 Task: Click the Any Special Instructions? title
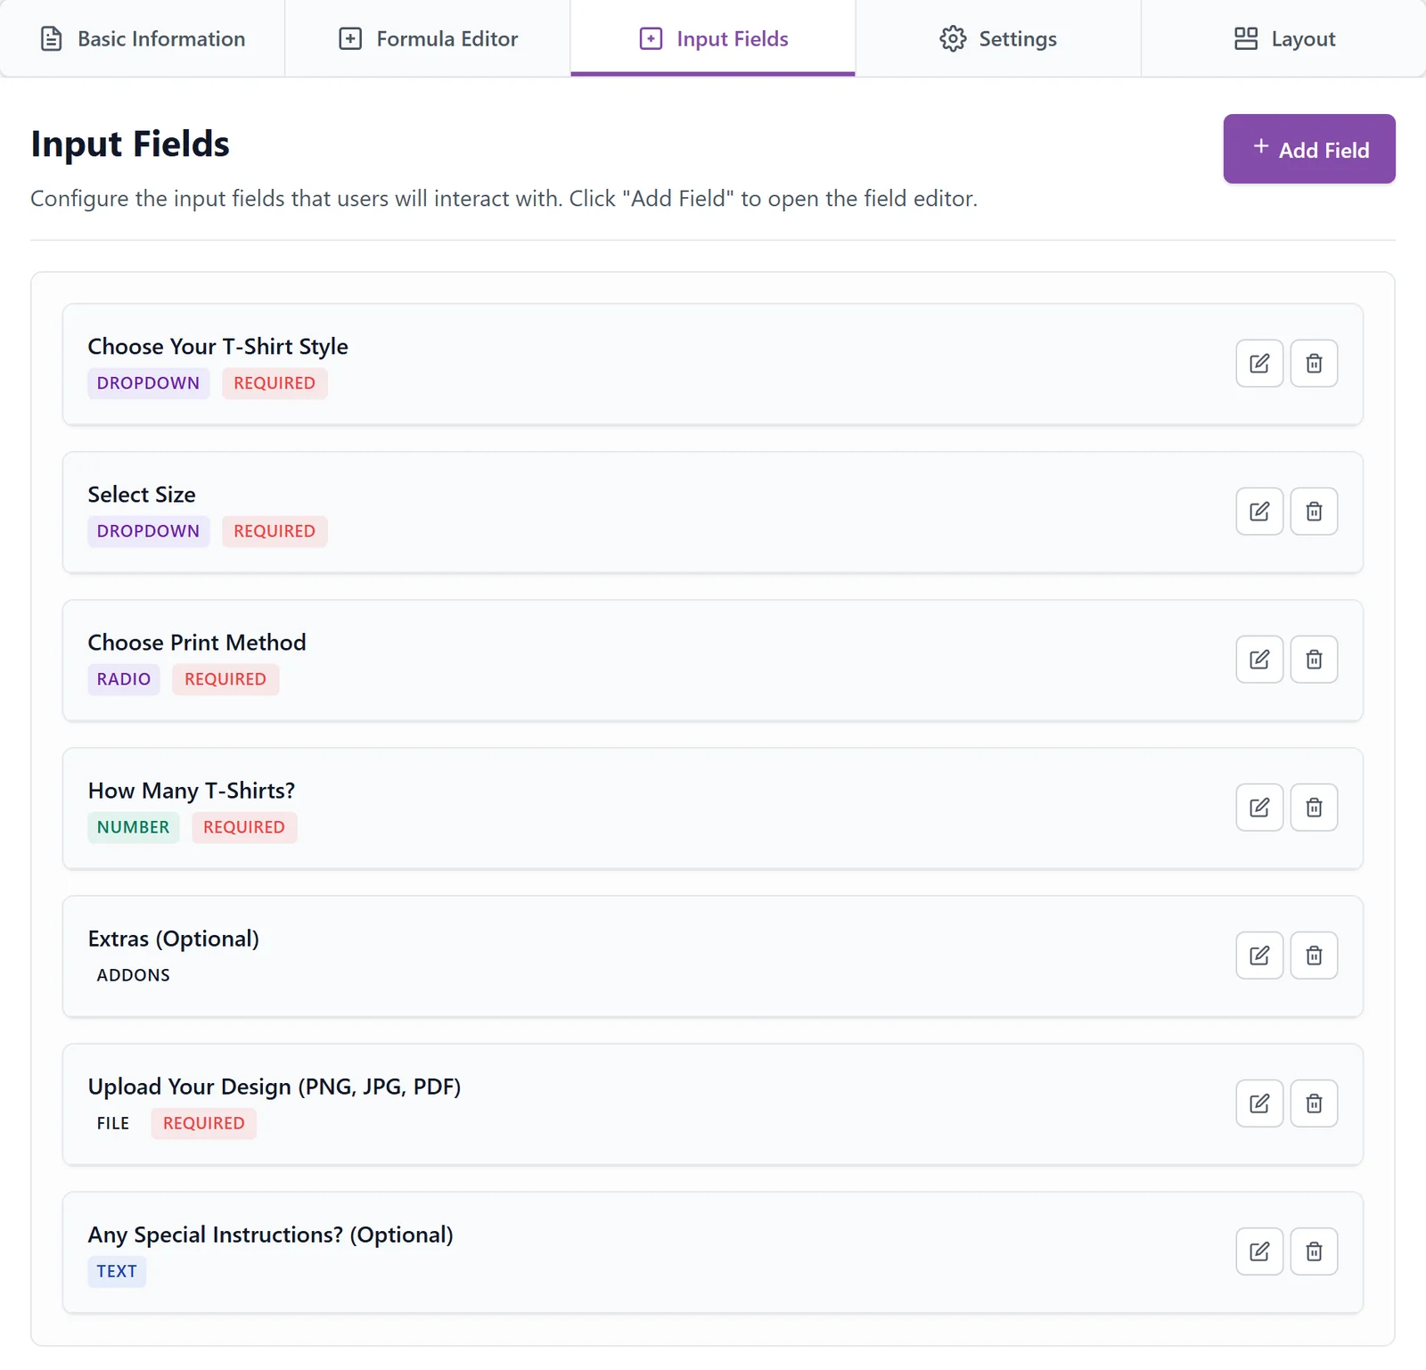point(270,1235)
